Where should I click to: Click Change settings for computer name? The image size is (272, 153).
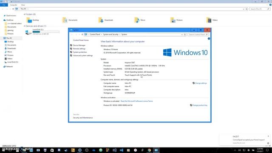click(201, 83)
